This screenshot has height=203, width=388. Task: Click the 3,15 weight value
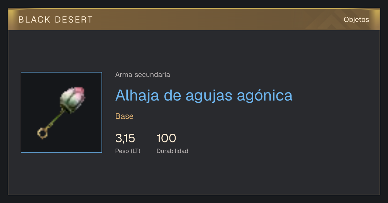[125, 138]
